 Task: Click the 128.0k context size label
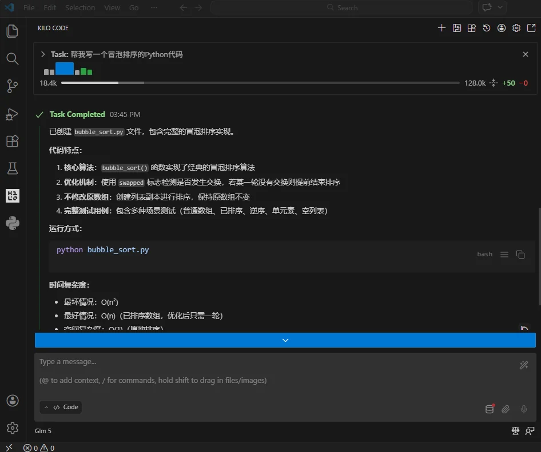pyautogui.click(x=475, y=83)
